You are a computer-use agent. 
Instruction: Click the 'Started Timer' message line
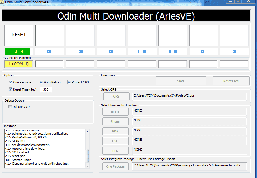point(18,160)
